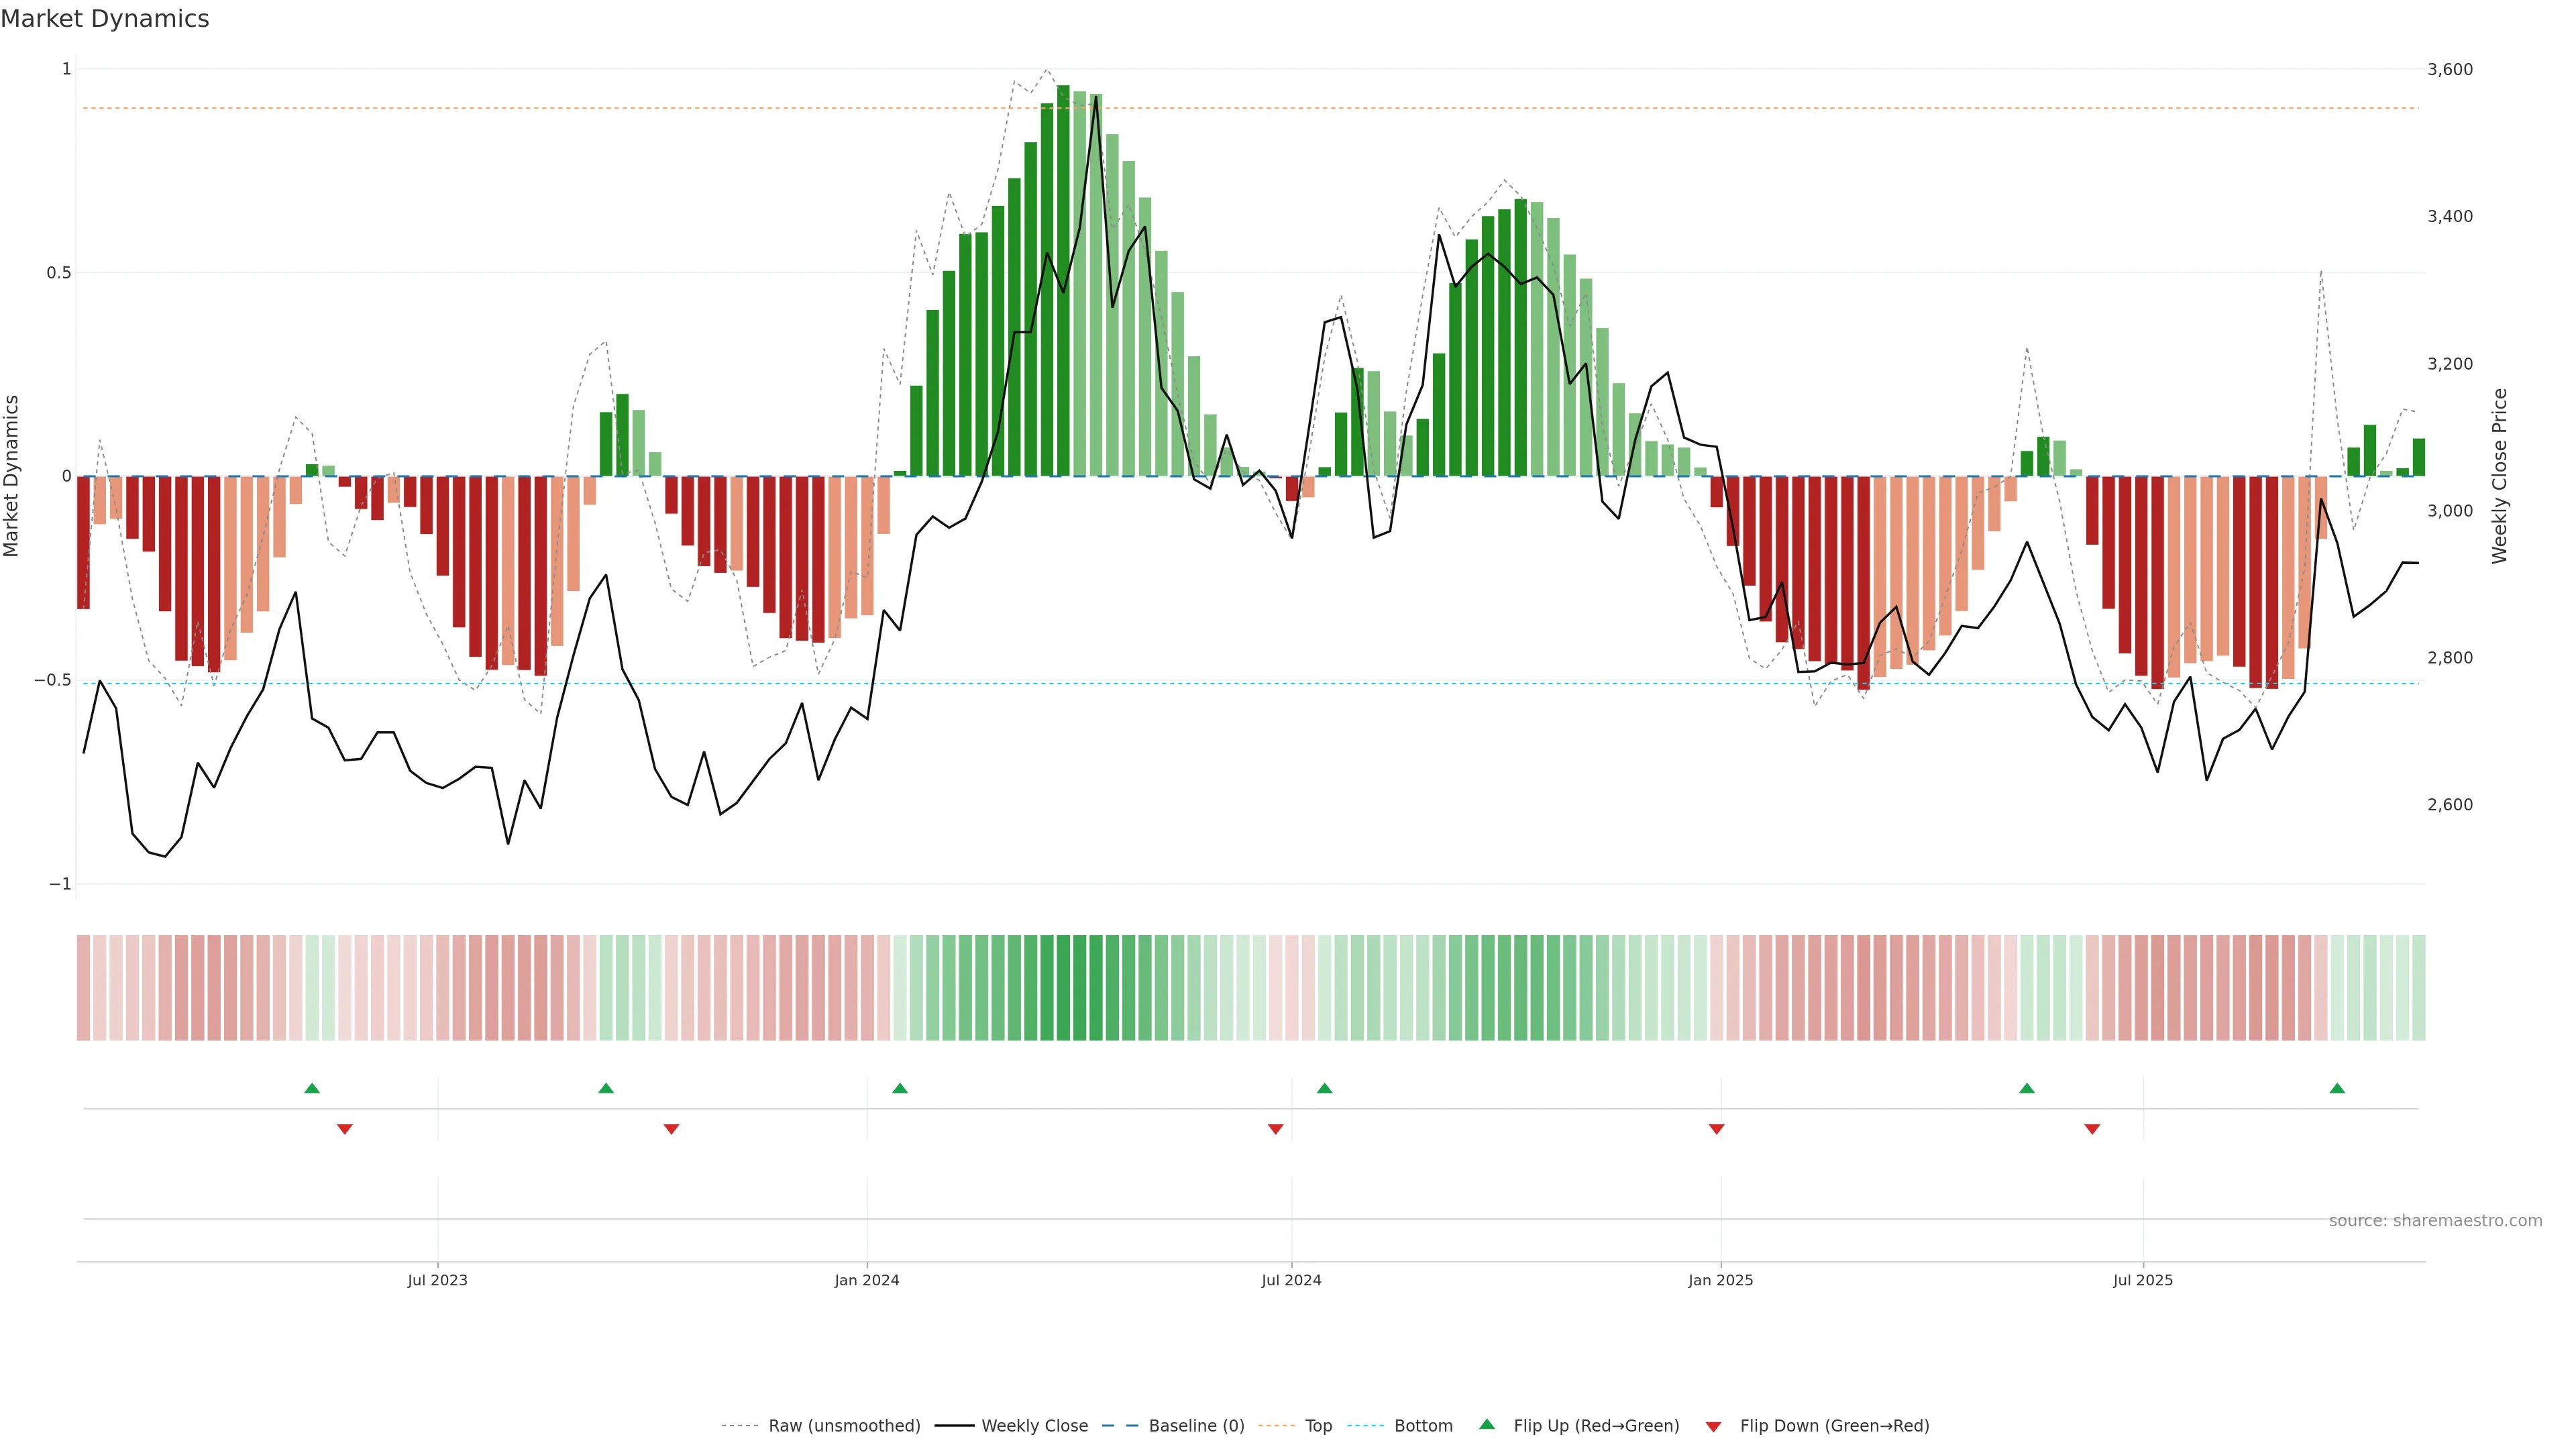Click the 3,600 label on the price axis
2576x1449 pixels.
tap(2450, 69)
